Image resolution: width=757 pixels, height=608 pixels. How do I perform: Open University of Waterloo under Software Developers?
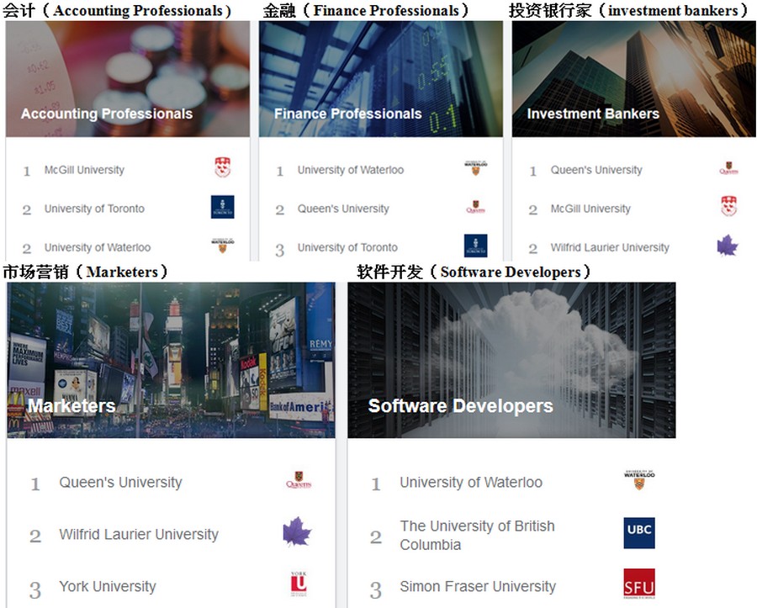(x=471, y=482)
